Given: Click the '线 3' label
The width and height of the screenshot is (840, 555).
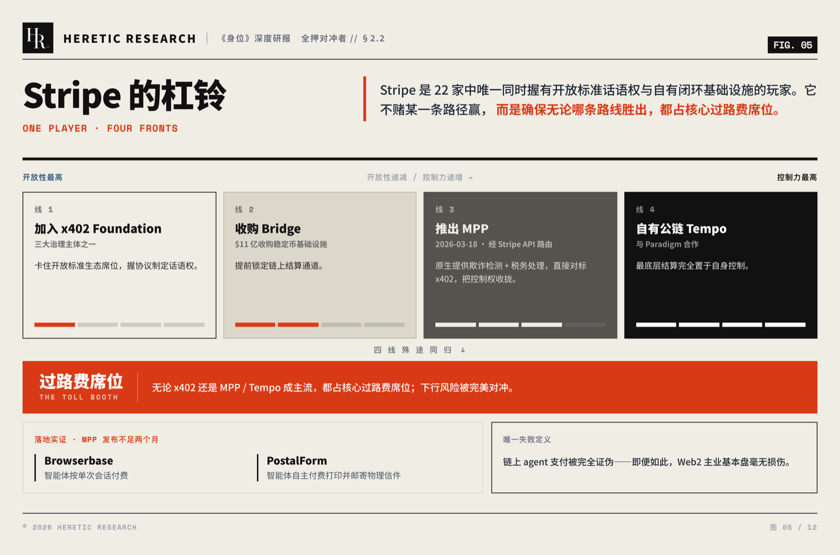Looking at the screenshot, I should pyautogui.click(x=445, y=210).
